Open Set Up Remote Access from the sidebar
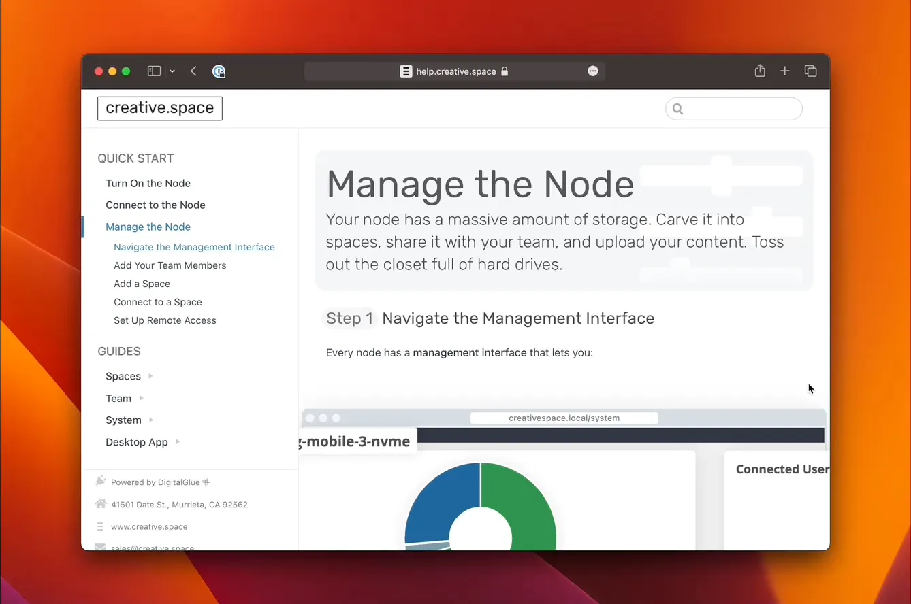This screenshot has height=604, width=911. click(x=165, y=320)
